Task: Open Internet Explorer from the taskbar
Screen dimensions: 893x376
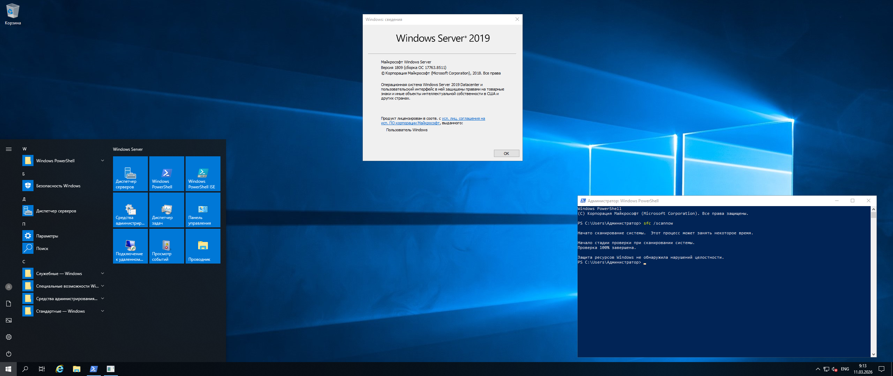Action: pos(60,369)
